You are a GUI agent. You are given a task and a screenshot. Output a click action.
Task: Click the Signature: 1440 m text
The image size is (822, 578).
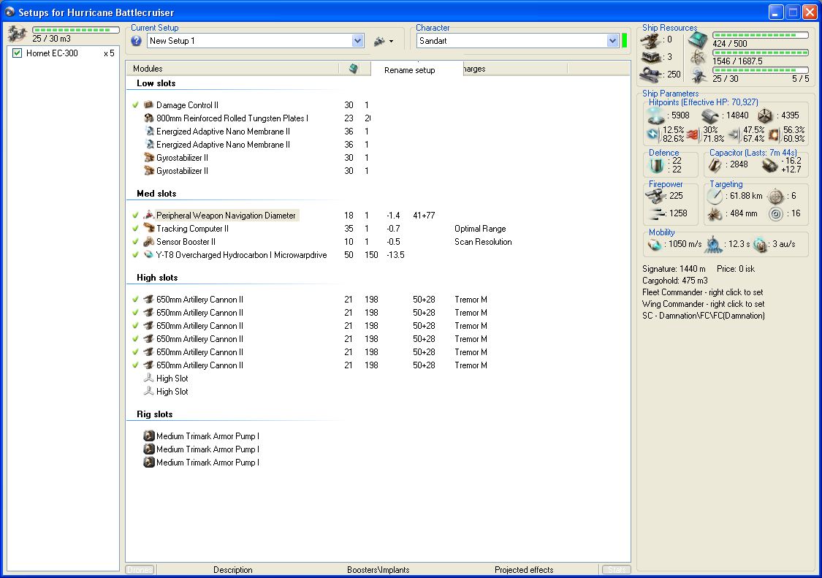674,269
